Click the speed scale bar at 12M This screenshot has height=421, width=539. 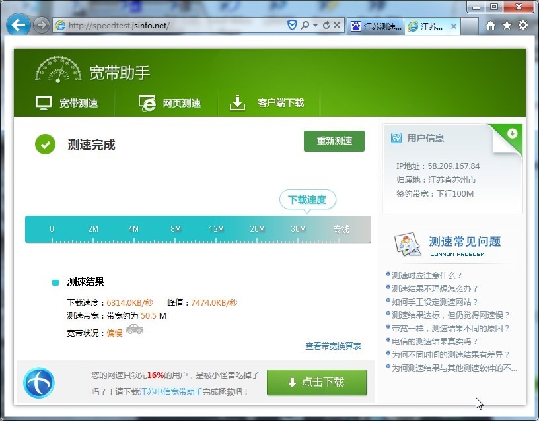point(216,229)
